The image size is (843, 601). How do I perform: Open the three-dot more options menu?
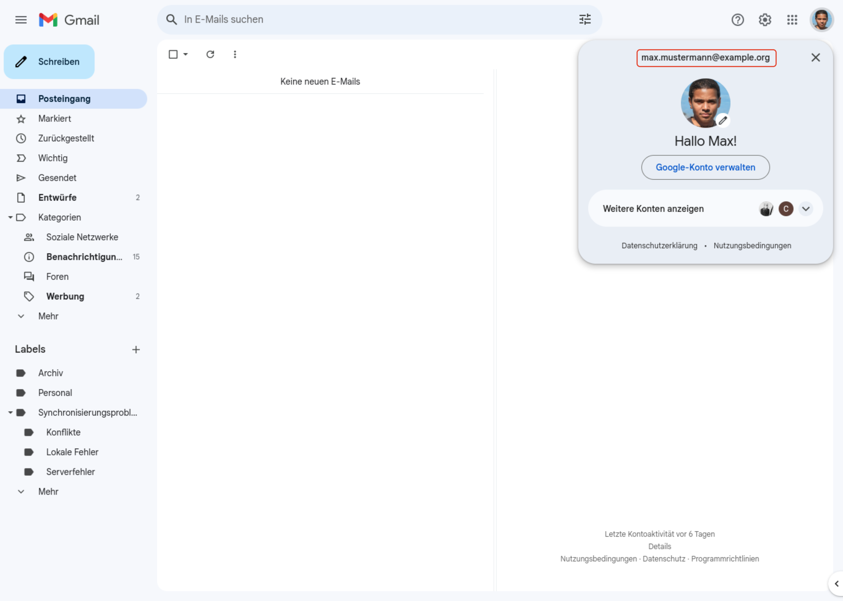235,54
